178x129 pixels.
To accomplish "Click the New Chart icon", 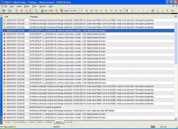I will pyautogui.click(x=3, y=11).
